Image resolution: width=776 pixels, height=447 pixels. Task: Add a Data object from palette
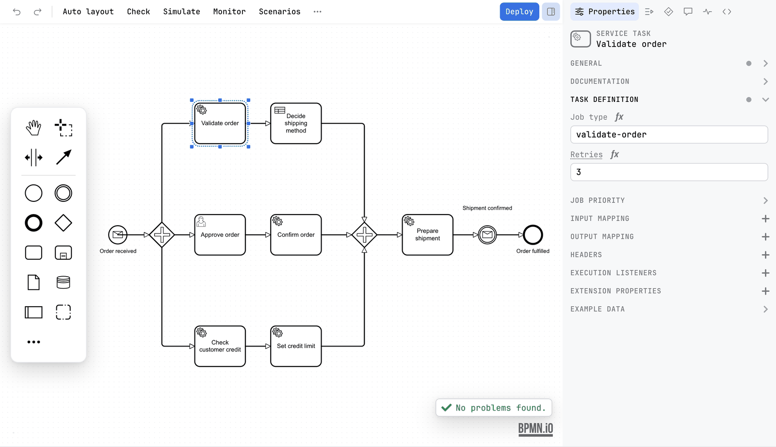[x=33, y=282]
